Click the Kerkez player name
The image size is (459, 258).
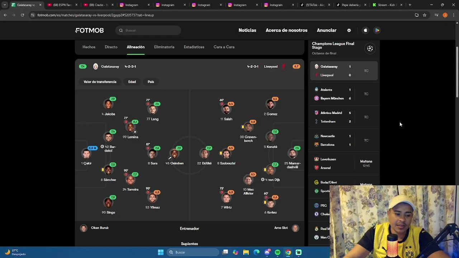pos(271,212)
